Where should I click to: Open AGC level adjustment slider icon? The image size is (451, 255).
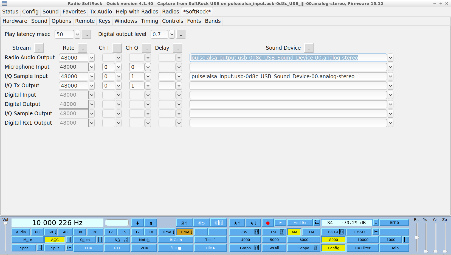pyautogui.click(x=69, y=240)
